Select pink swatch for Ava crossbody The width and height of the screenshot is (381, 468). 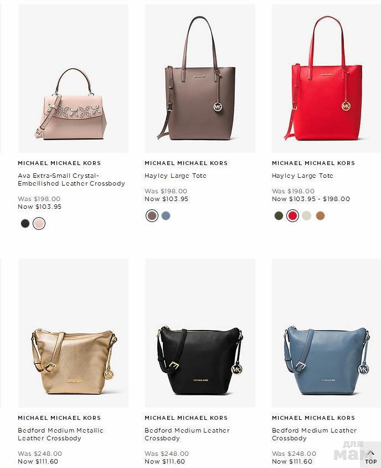pos(39,223)
